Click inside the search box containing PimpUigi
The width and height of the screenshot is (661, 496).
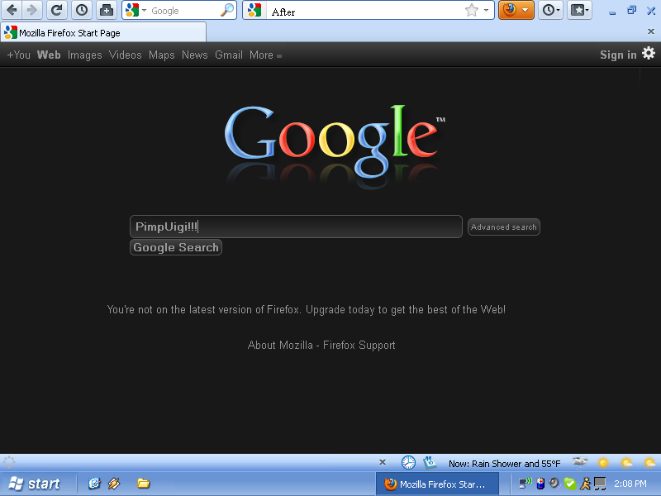tap(295, 227)
